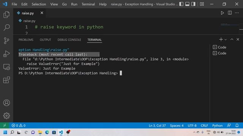Show errors and warnings count
Image resolution: width=243 pixels, height=136 pixels.
point(19,125)
